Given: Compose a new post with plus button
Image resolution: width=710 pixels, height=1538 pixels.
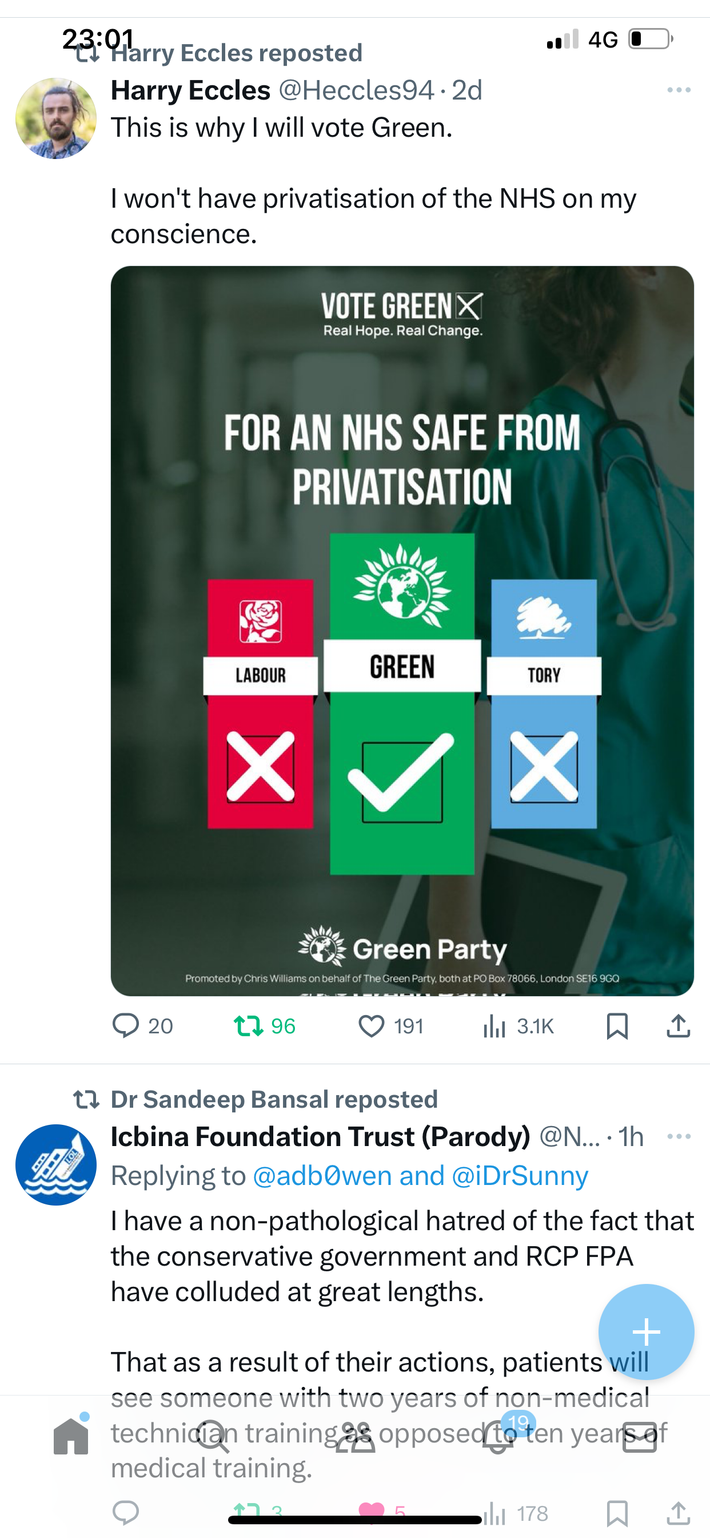Looking at the screenshot, I should [x=646, y=1331].
